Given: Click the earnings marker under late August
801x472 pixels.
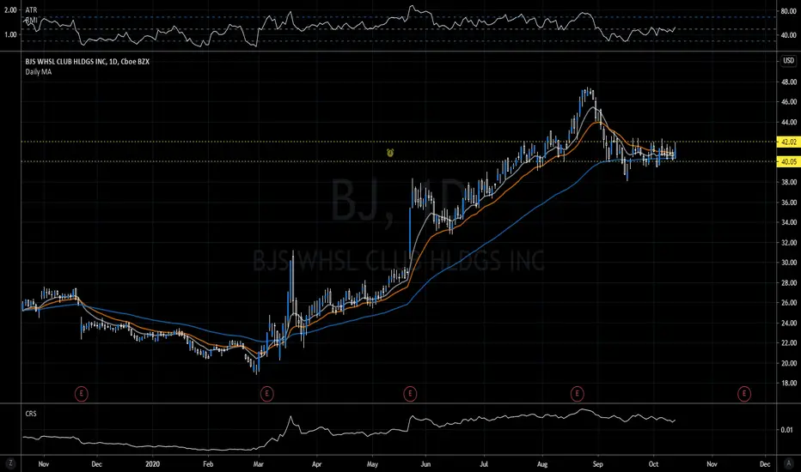Looking at the screenshot, I should click(x=577, y=394).
